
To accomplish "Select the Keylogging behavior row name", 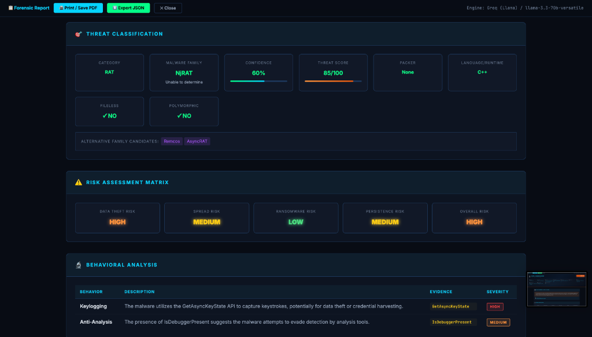I will [x=93, y=306].
